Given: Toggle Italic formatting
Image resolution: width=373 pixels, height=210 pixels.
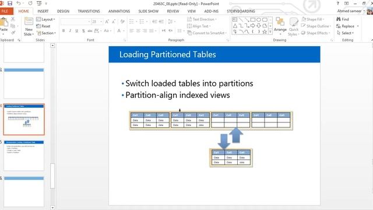Looking at the screenshot, I should [70, 31].
